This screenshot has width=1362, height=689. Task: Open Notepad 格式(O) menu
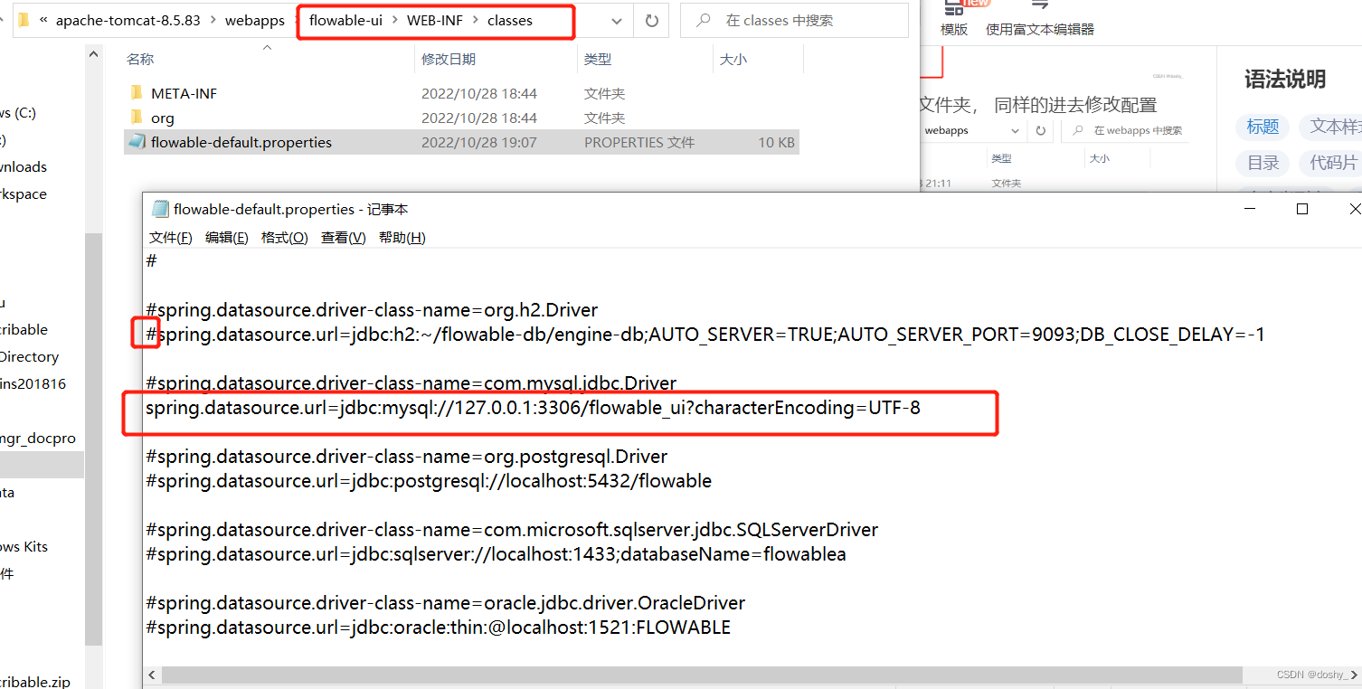pos(285,237)
